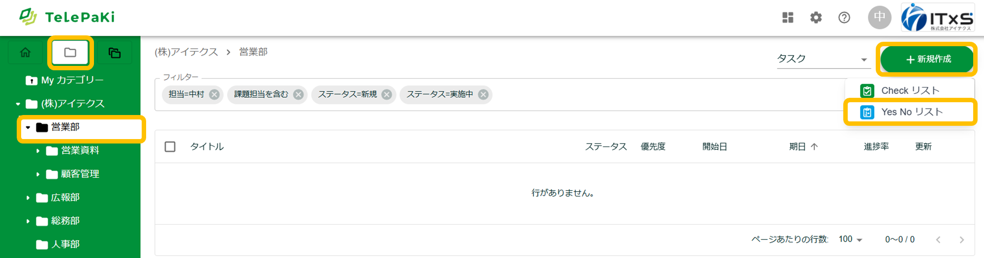The image size is (984, 258).
Task: Click the help question mark icon
Action: coord(844,18)
